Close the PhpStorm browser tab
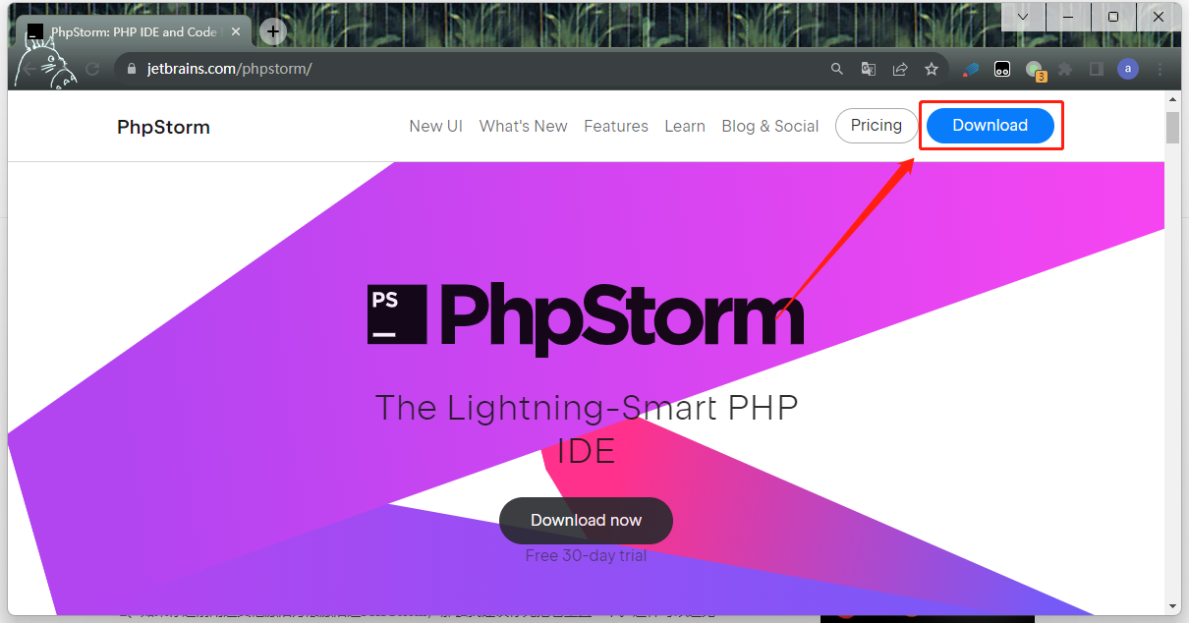 [237, 32]
